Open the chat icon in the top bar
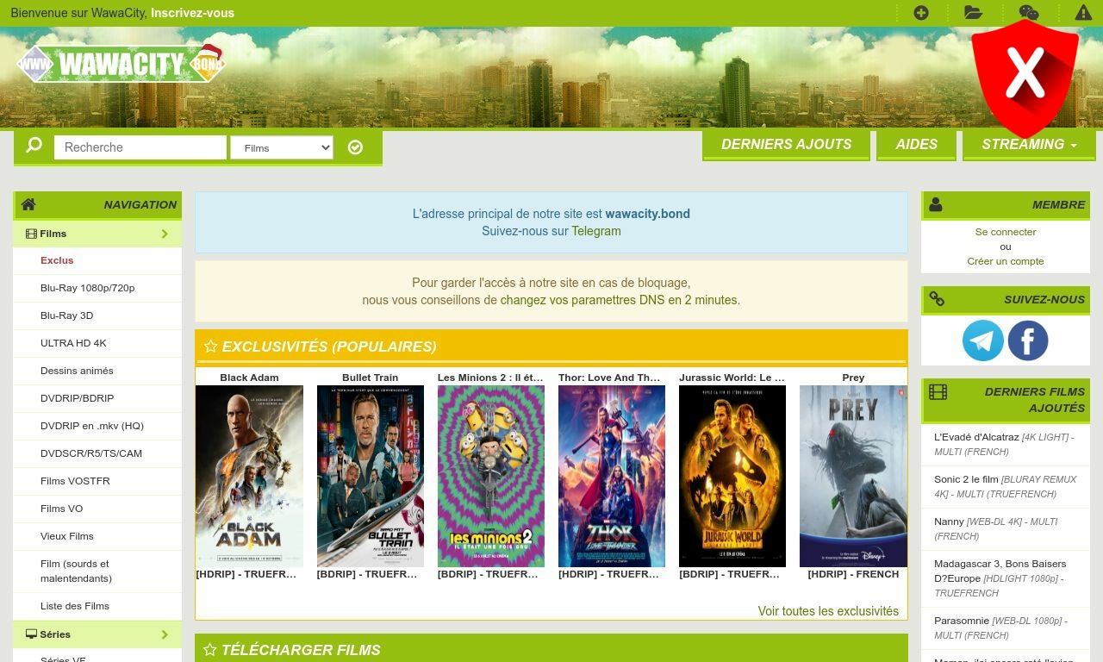The height and width of the screenshot is (662, 1103). [x=1028, y=13]
